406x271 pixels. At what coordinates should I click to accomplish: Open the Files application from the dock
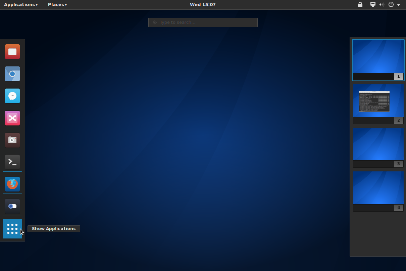click(x=12, y=52)
